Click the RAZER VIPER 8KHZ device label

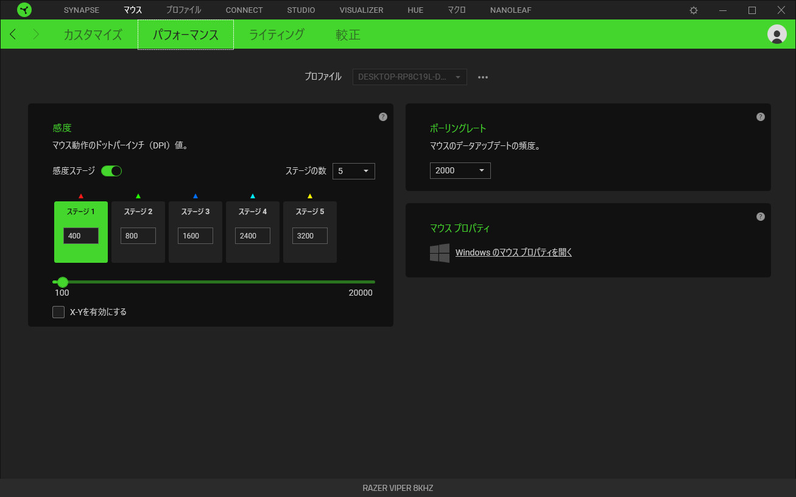[398, 488]
